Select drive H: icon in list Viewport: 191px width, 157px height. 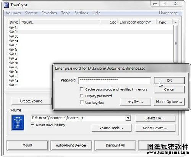tap(11, 41)
